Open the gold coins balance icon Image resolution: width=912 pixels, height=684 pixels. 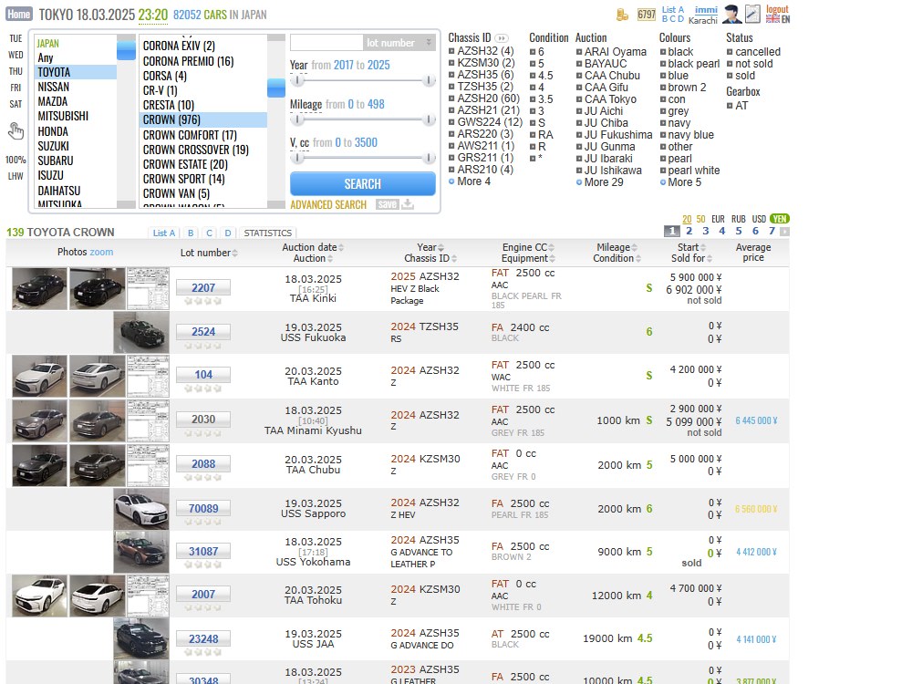click(x=622, y=15)
